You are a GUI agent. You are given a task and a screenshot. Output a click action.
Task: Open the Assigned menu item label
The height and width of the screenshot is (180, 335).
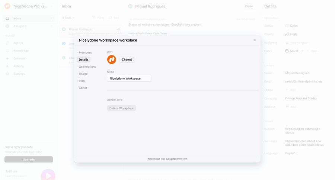click(x=20, y=26)
